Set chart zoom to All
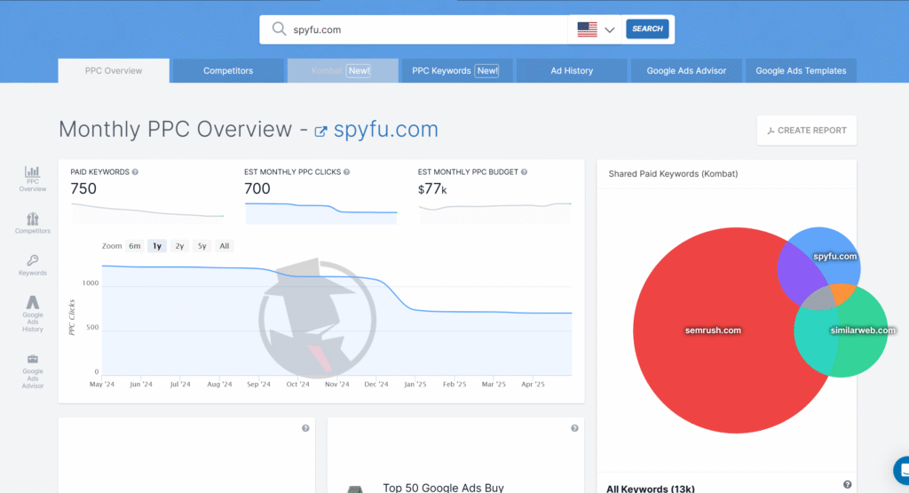The image size is (909, 493). click(225, 246)
